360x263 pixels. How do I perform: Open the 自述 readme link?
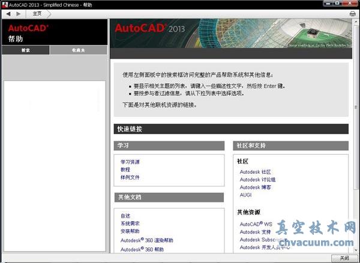coord(125,216)
